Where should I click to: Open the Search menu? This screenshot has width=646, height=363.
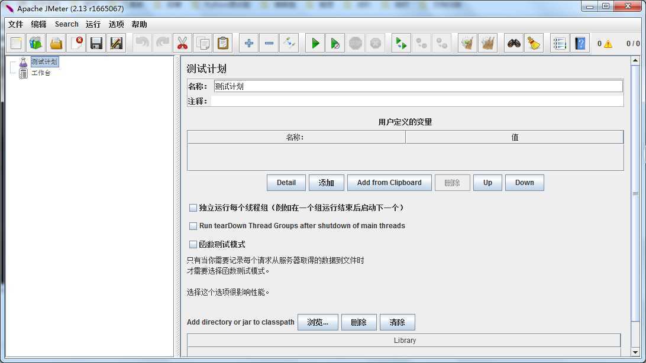[67, 24]
